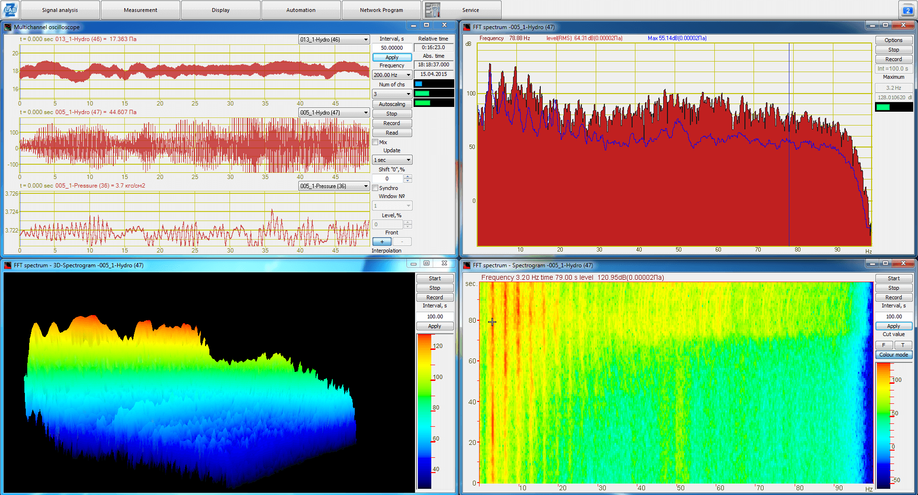Click the blue '2' icon at top right
The width and height of the screenshot is (918, 495).
coord(907,10)
